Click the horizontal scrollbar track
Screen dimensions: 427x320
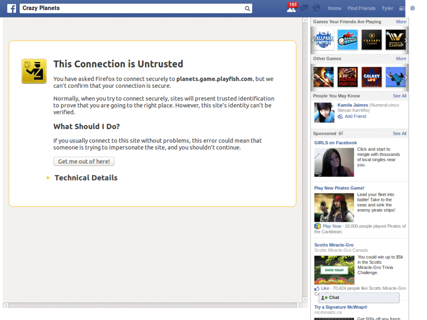tap(153, 305)
